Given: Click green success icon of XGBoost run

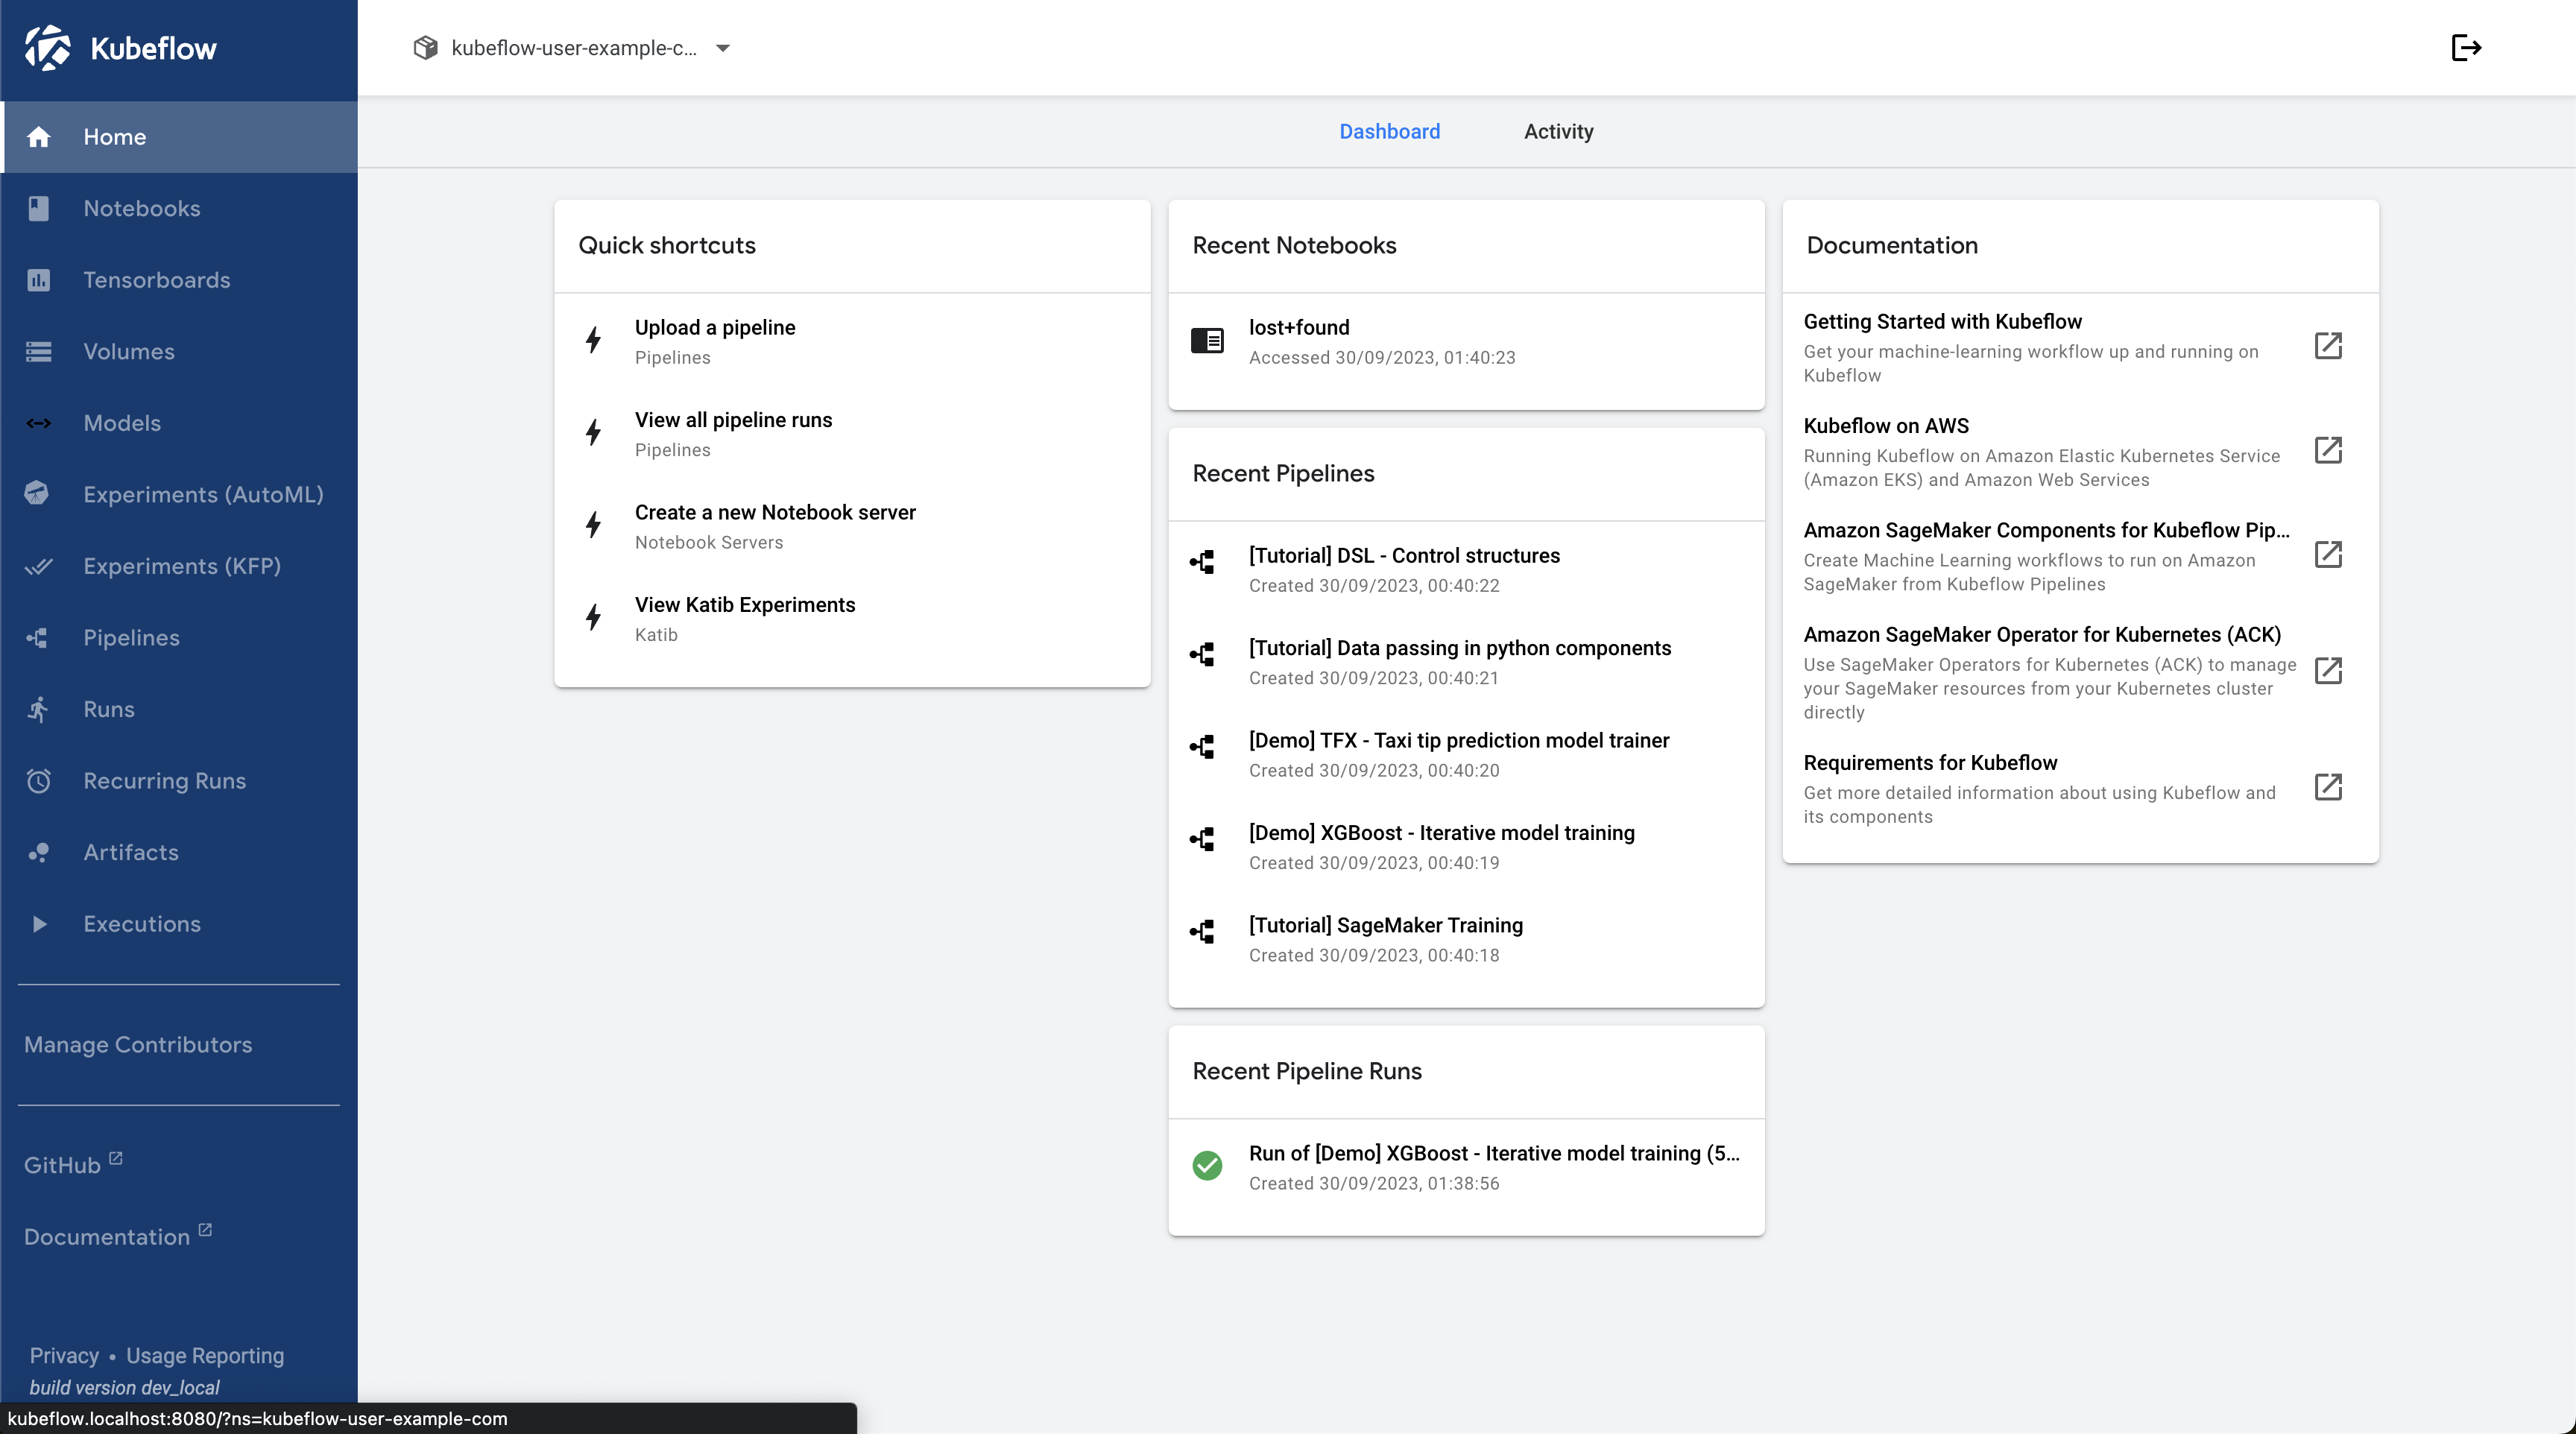Looking at the screenshot, I should click(x=1207, y=1166).
